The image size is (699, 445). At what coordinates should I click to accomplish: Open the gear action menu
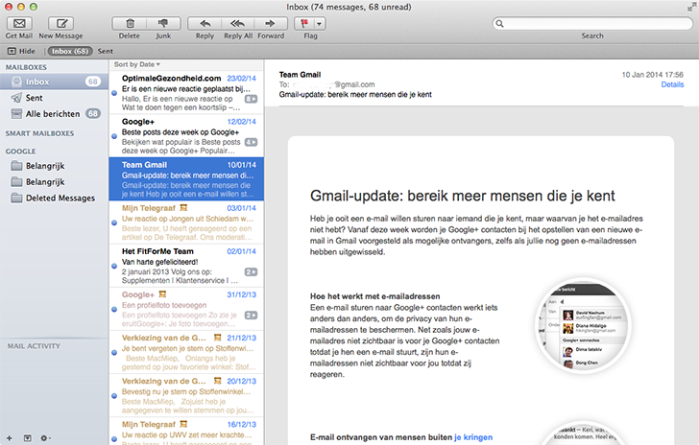click(x=45, y=438)
